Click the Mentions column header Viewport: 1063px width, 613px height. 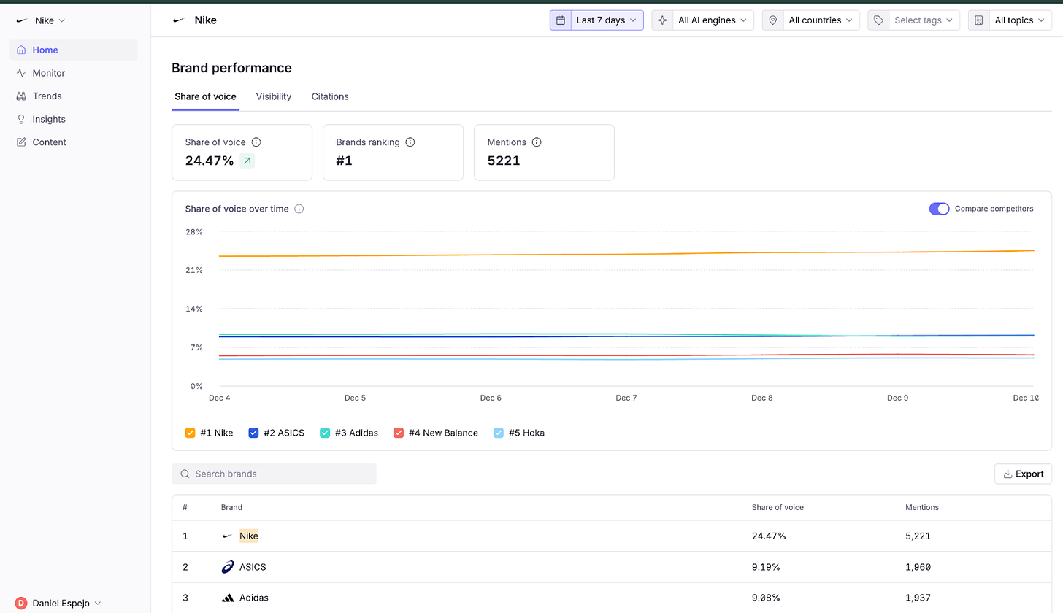point(922,507)
